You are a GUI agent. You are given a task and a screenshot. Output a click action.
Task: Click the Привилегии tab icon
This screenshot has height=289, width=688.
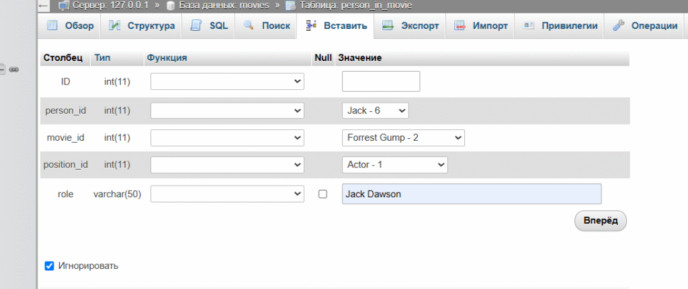(x=528, y=25)
